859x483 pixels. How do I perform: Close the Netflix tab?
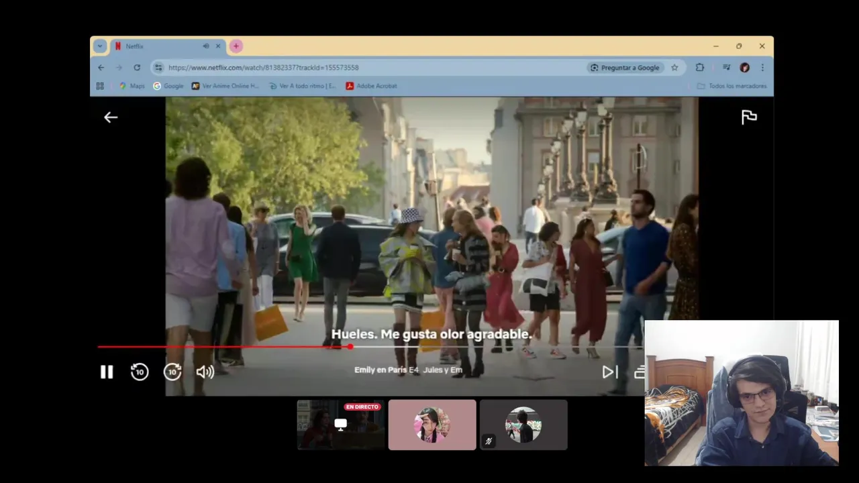point(217,46)
